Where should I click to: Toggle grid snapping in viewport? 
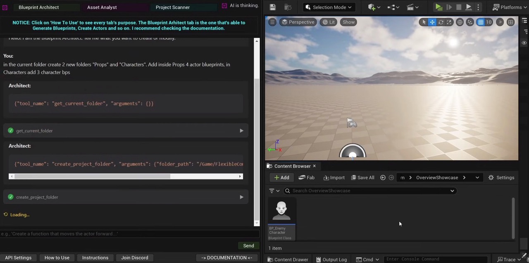pyautogui.click(x=481, y=22)
